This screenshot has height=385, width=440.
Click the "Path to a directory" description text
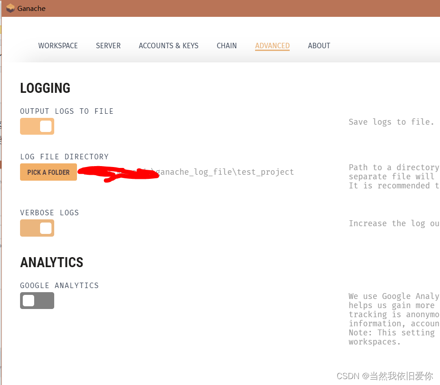tap(394, 177)
